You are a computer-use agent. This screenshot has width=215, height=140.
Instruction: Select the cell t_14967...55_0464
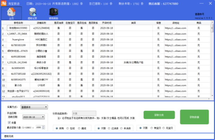tap(18, 34)
